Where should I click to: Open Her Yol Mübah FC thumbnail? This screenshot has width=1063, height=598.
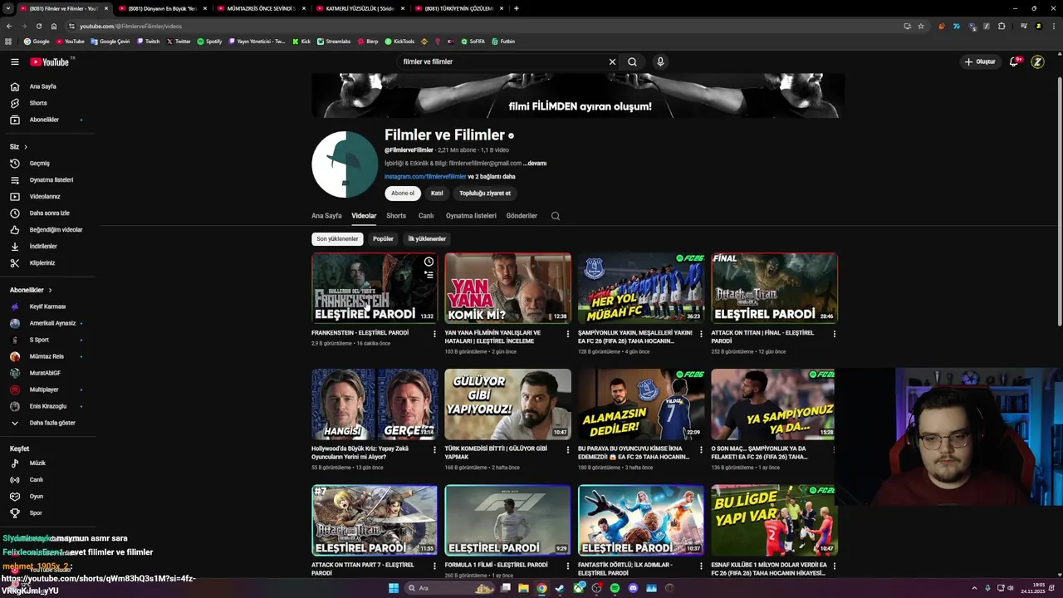tap(641, 288)
